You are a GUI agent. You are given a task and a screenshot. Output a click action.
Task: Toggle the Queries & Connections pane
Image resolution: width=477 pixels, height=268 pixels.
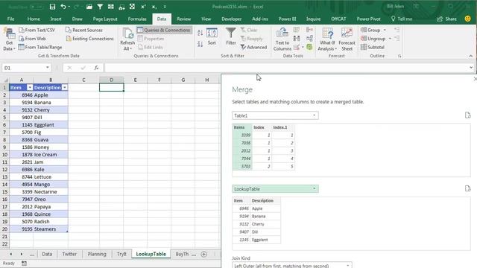(164, 30)
